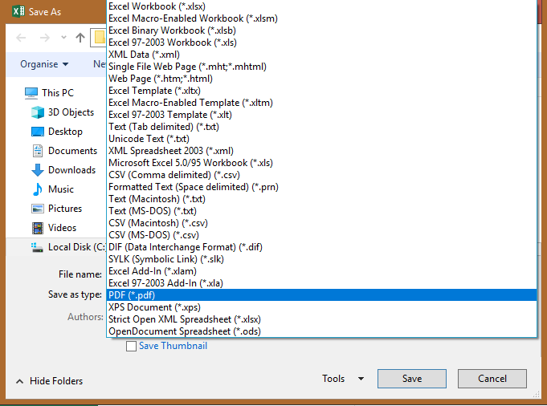
Task: Navigate to the Pictures folder
Action: coord(65,209)
